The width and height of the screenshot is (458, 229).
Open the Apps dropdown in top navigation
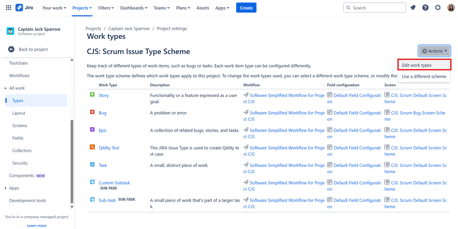(x=222, y=8)
